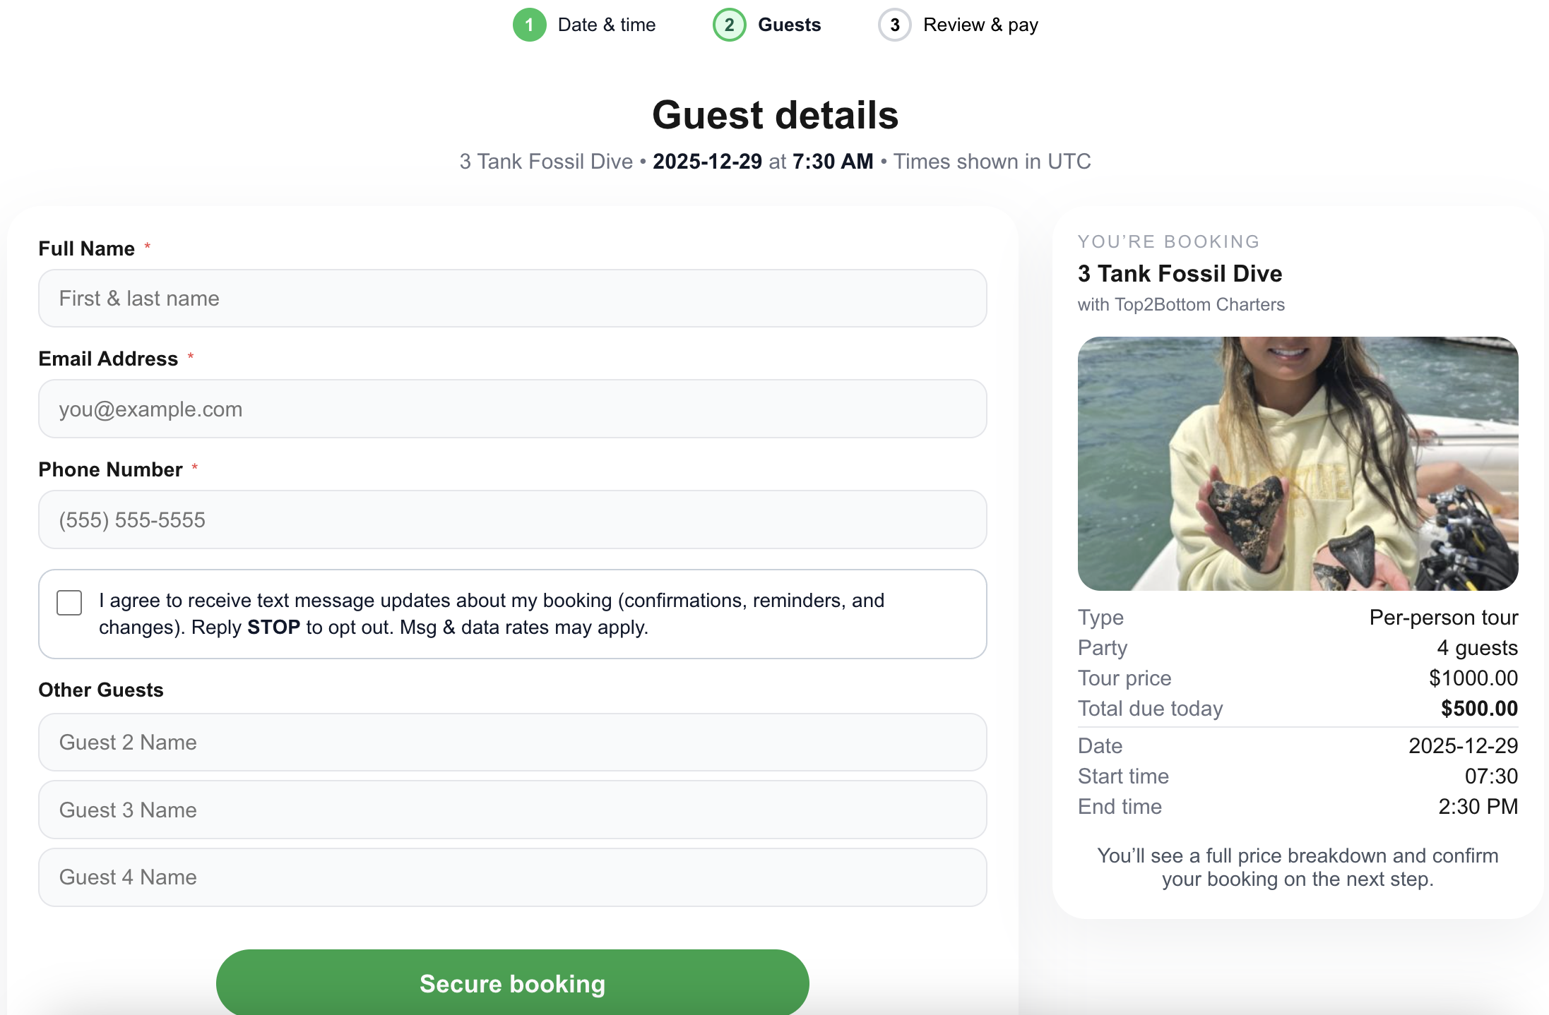Click into Guest 4 Name field
Image resolution: width=1549 pixels, height=1015 pixels.
(512, 877)
